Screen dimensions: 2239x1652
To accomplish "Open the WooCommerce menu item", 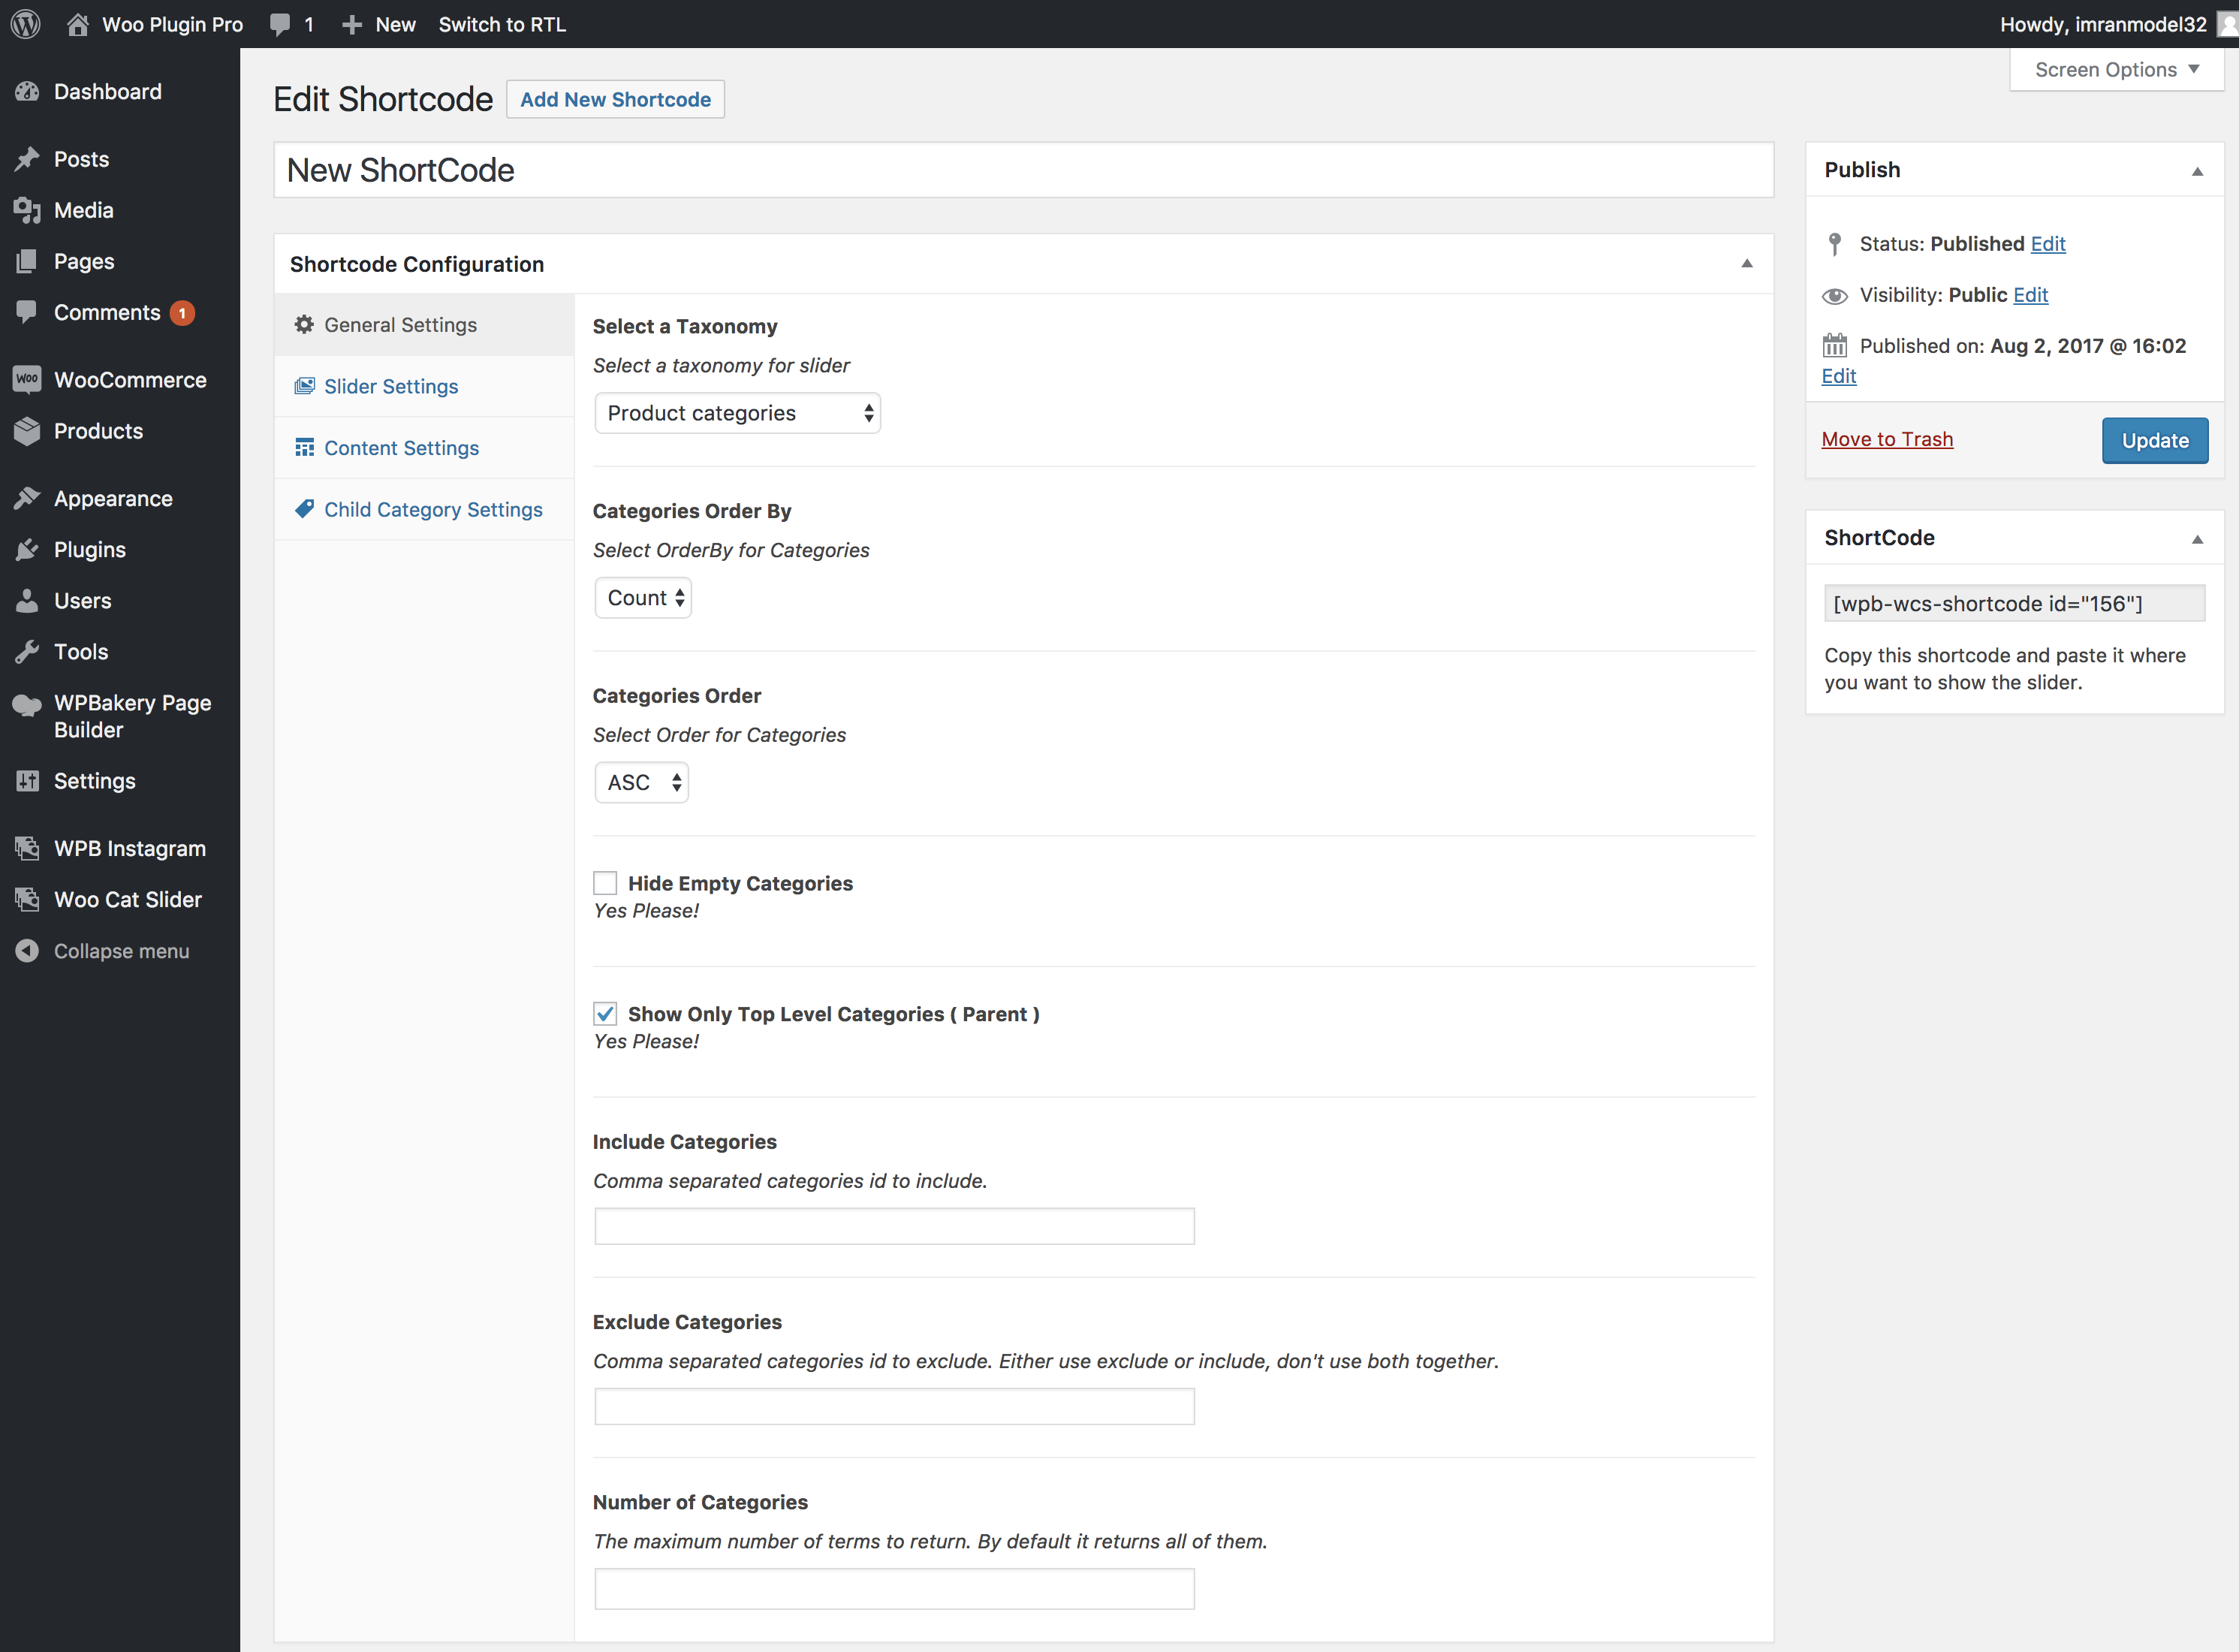I will [120, 380].
